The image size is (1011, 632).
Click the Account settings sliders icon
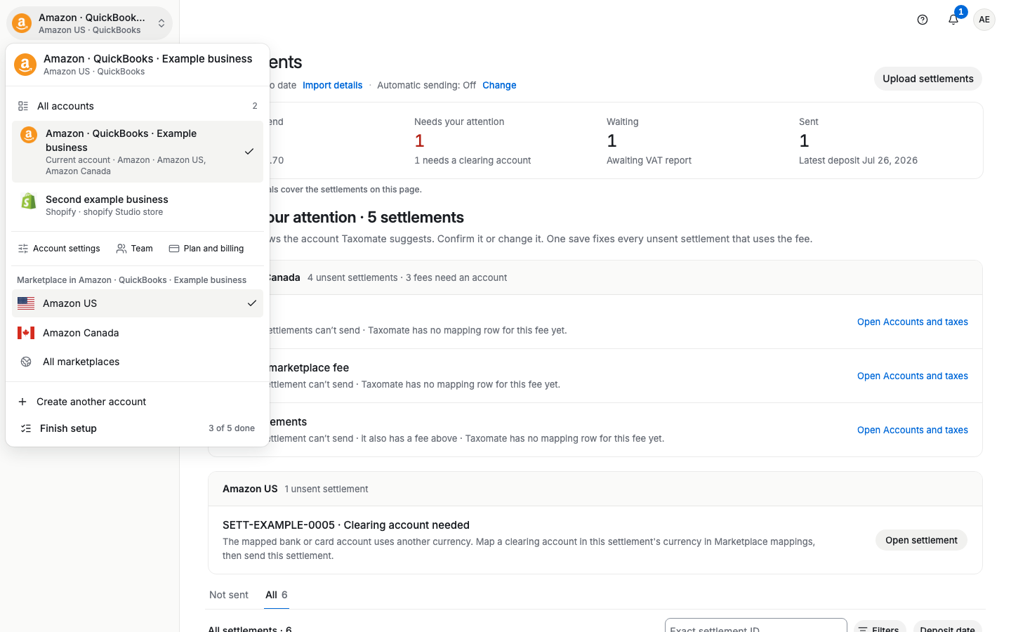23,249
